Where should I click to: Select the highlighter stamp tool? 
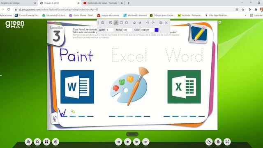134,23
